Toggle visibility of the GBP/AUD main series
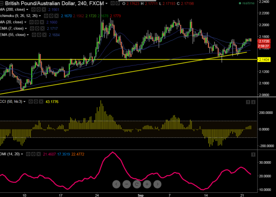The height and width of the screenshot is (197, 276). coord(113,4)
